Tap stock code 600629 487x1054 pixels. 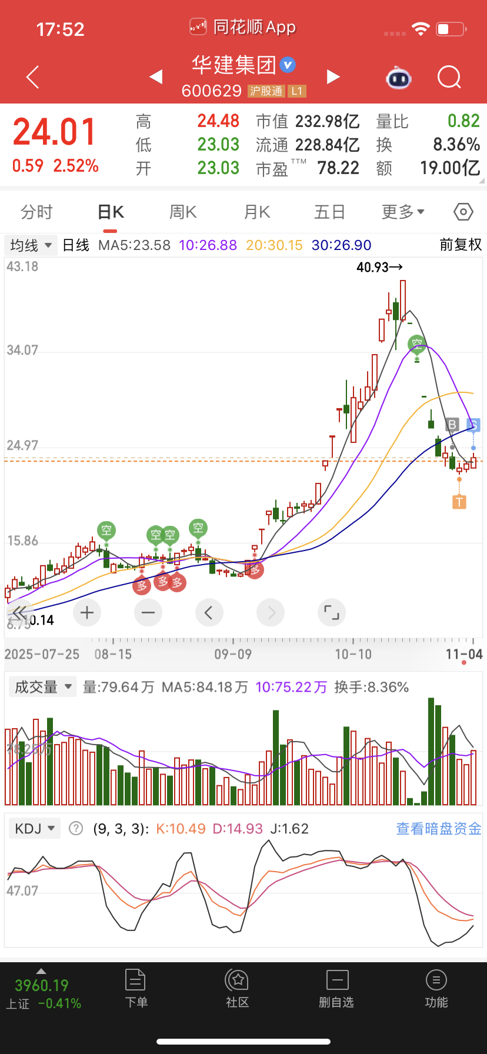(x=212, y=91)
